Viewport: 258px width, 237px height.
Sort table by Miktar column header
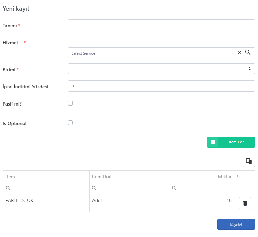pyautogui.click(x=202, y=177)
